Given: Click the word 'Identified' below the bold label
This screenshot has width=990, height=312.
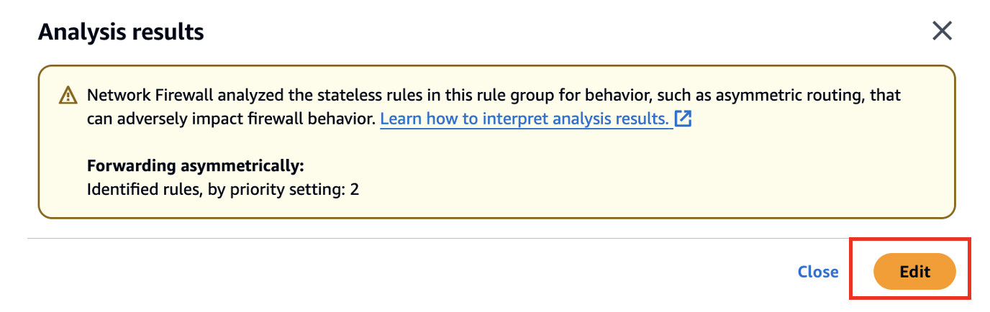Looking at the screenshot, I should pyautogui.click(x=117, y=190).
